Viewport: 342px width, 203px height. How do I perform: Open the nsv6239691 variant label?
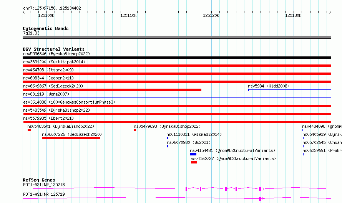(x=322, y=150)
